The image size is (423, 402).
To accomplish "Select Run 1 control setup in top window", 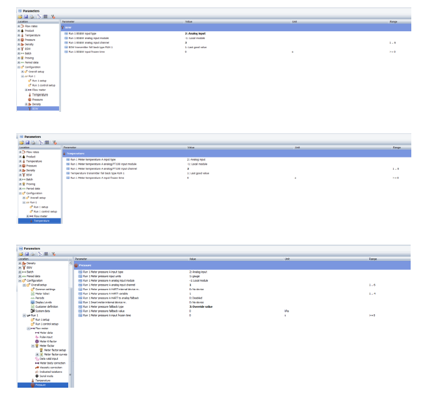I will pyautogui.click(x=44, y=85).
